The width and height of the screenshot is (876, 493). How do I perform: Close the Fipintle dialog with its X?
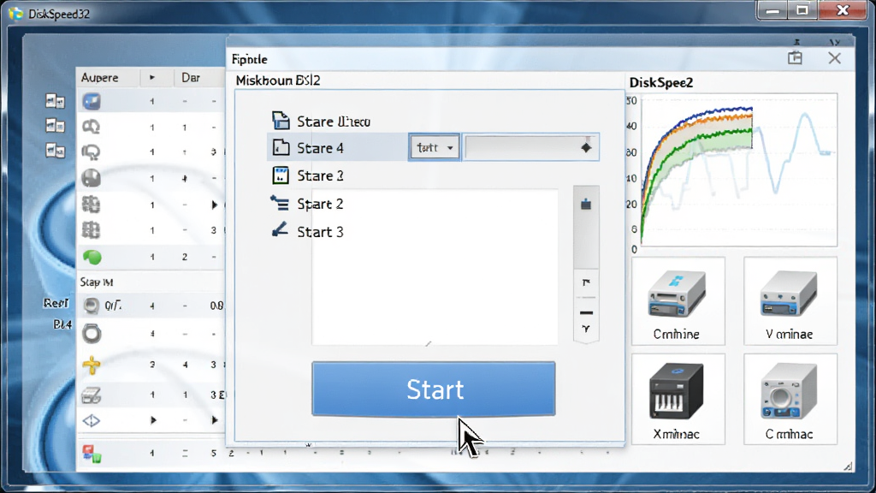click(834, 57)
